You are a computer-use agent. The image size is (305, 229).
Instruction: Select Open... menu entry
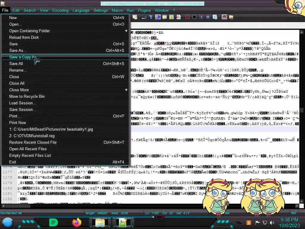coord(65,24)
